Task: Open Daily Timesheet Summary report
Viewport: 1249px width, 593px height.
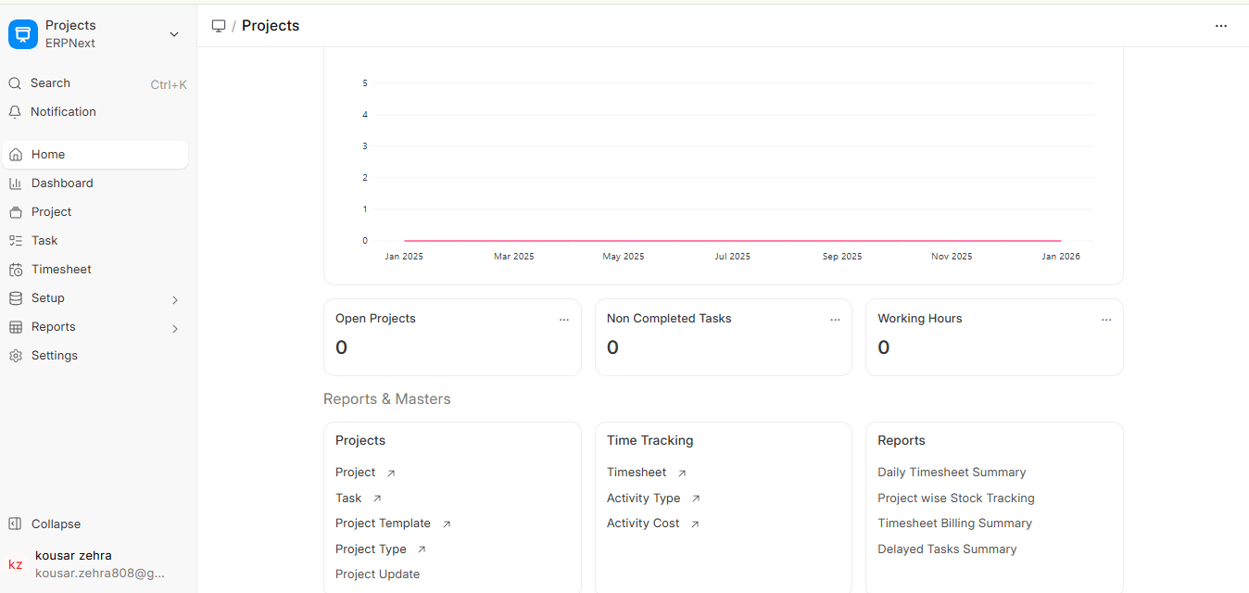Action: click(952, 473)
